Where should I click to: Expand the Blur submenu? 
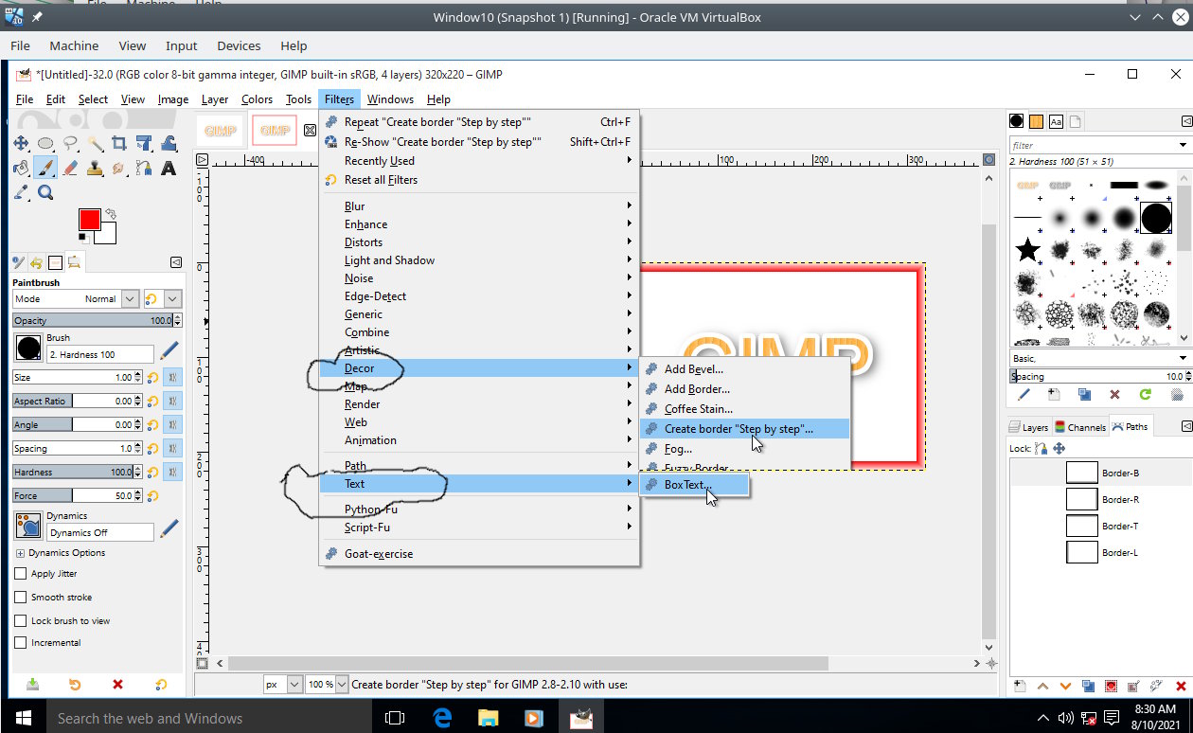click(480, 206)
